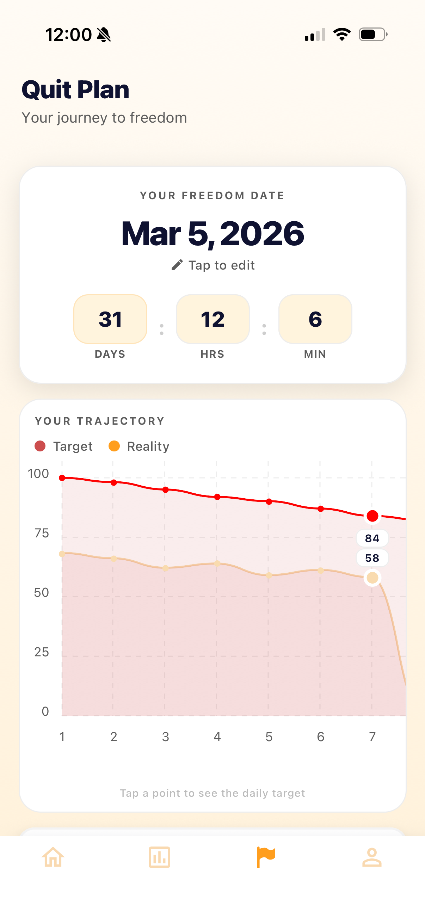Screen dimensions: 425x924
Task: Tap the 84 target value tooltip
Action: coord(372,538)
